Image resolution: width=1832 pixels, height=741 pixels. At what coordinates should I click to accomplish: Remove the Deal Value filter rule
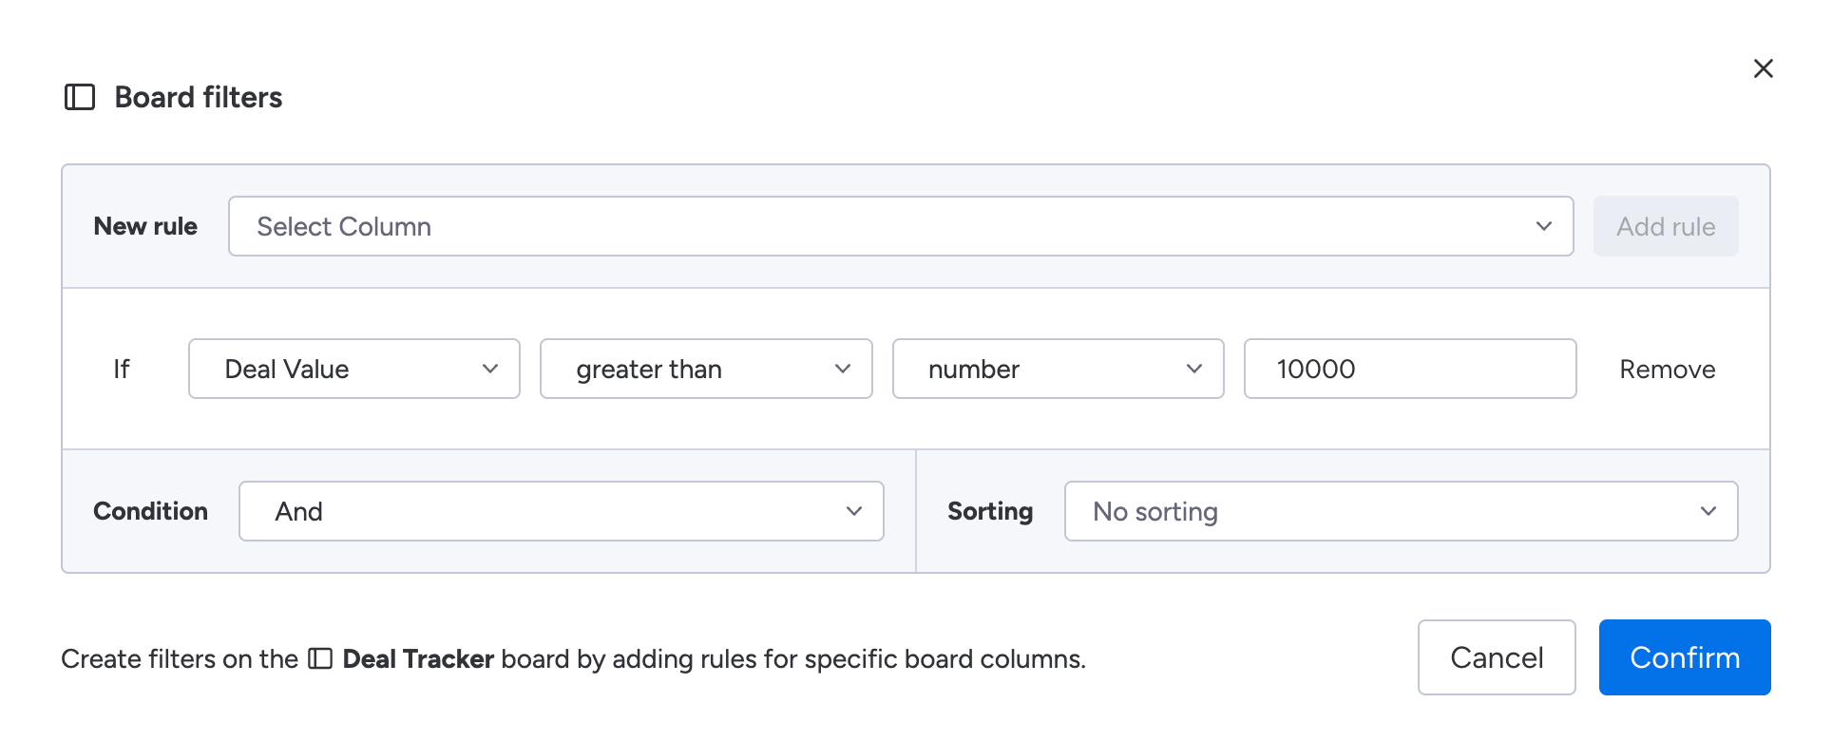pyautogui.click(x=1667, y=370)
